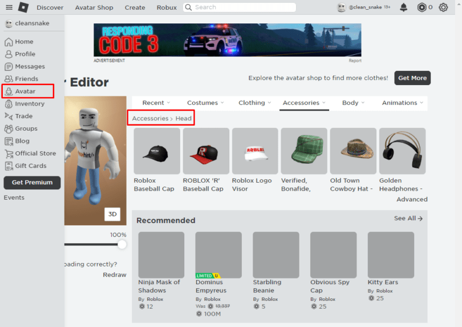Click the search magnifier icon
462x327 pixels.
(x=188, y=7)
